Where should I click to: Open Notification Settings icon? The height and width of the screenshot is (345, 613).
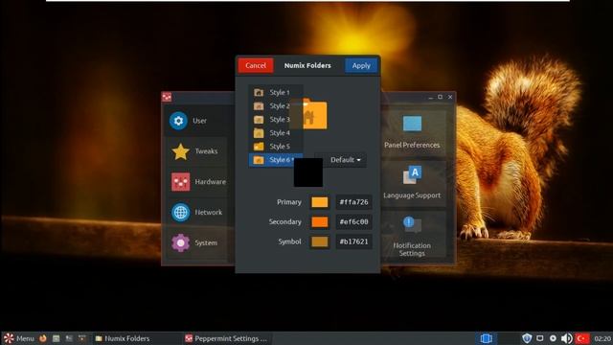(412, 225)
